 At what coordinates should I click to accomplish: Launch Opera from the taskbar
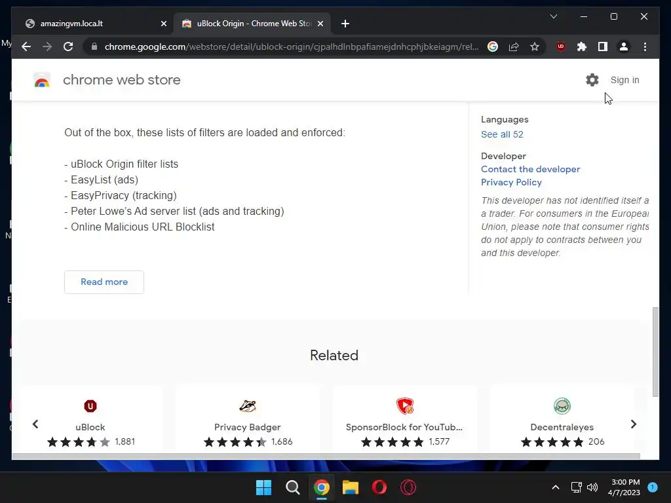pyautogui.click(x=379, y=487)
